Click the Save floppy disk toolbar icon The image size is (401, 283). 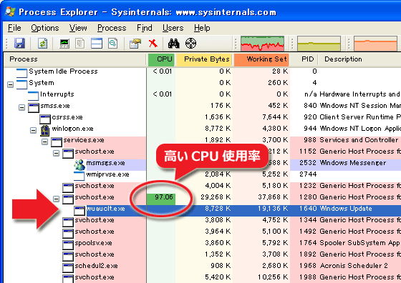point(19,44)
